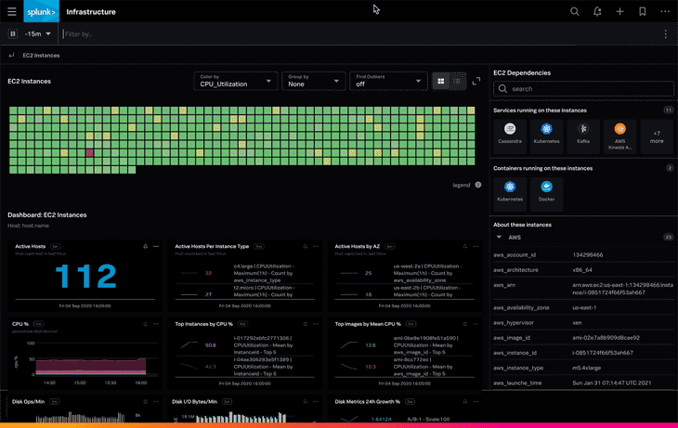Click the plus create icon in header

coord(619,12)
